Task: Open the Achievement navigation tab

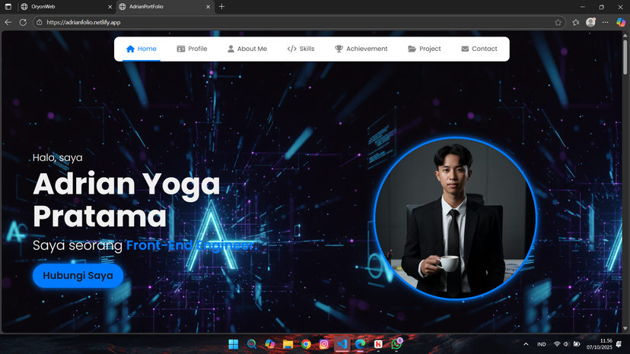Action: (361, 49)
